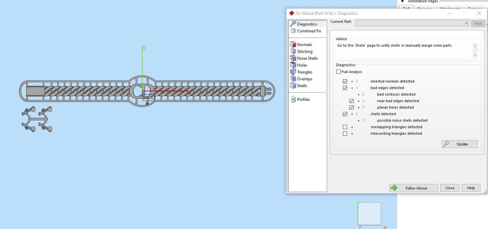Viewport: 488px width, 229px height.
Task: Select the chain bracelet model in viewport
Action: coord(147,91)
